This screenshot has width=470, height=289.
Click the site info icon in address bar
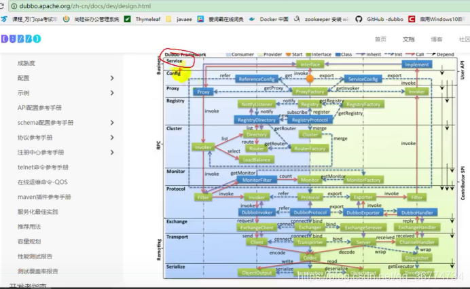(14, 6)
